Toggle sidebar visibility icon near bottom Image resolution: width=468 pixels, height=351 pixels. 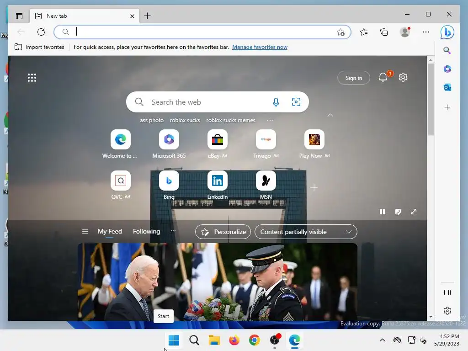tap(447, 292)
